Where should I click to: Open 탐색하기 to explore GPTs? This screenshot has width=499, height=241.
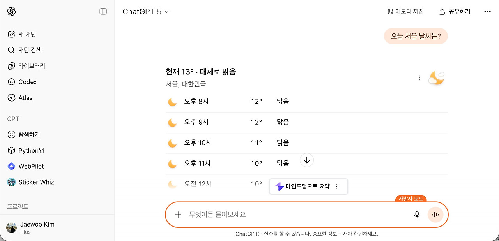point(29,135)
